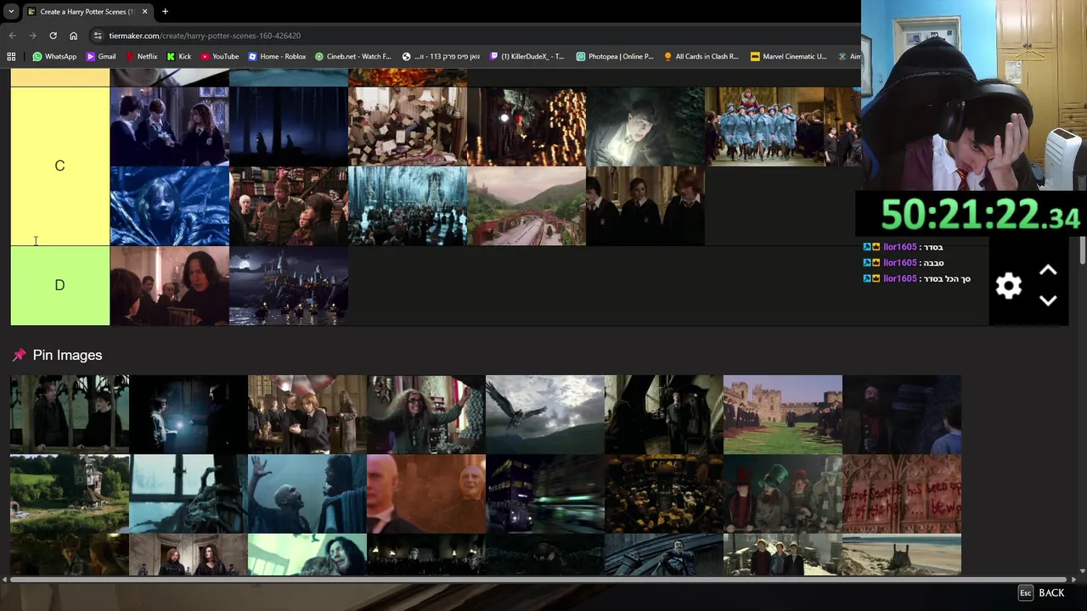The width and height of the screenshot is (1087, 611).
Task: Select the girl in blue water image
Action: 170,205
